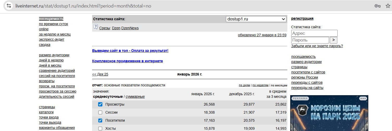This screenshot has height=131, width=392.
Task: Click the question mark help icon near Срезы
Action: [x=96, y=27]
